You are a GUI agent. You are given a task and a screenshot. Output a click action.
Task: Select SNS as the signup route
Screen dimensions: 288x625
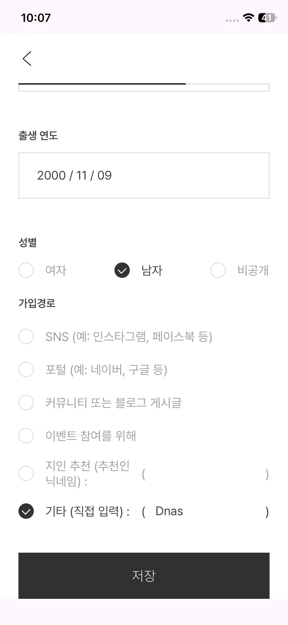point(26,336)
